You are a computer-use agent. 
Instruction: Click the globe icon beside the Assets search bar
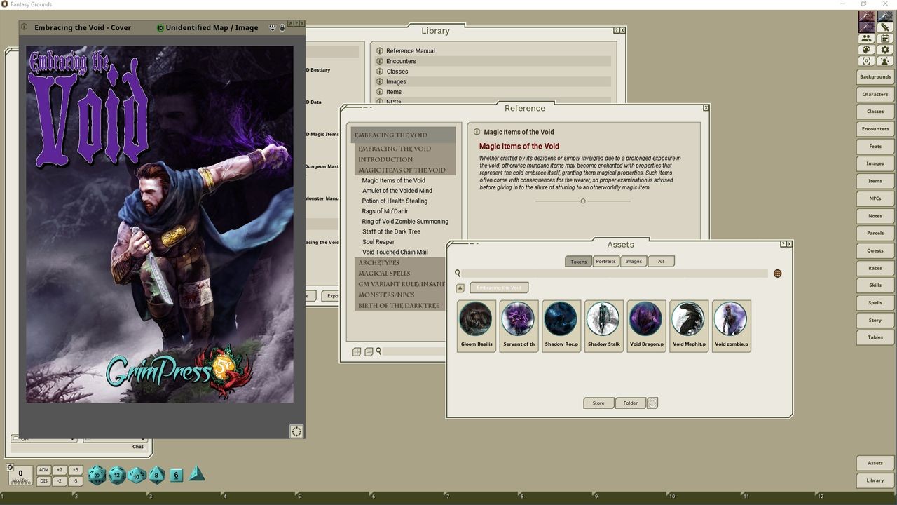(x=777, y=273)
